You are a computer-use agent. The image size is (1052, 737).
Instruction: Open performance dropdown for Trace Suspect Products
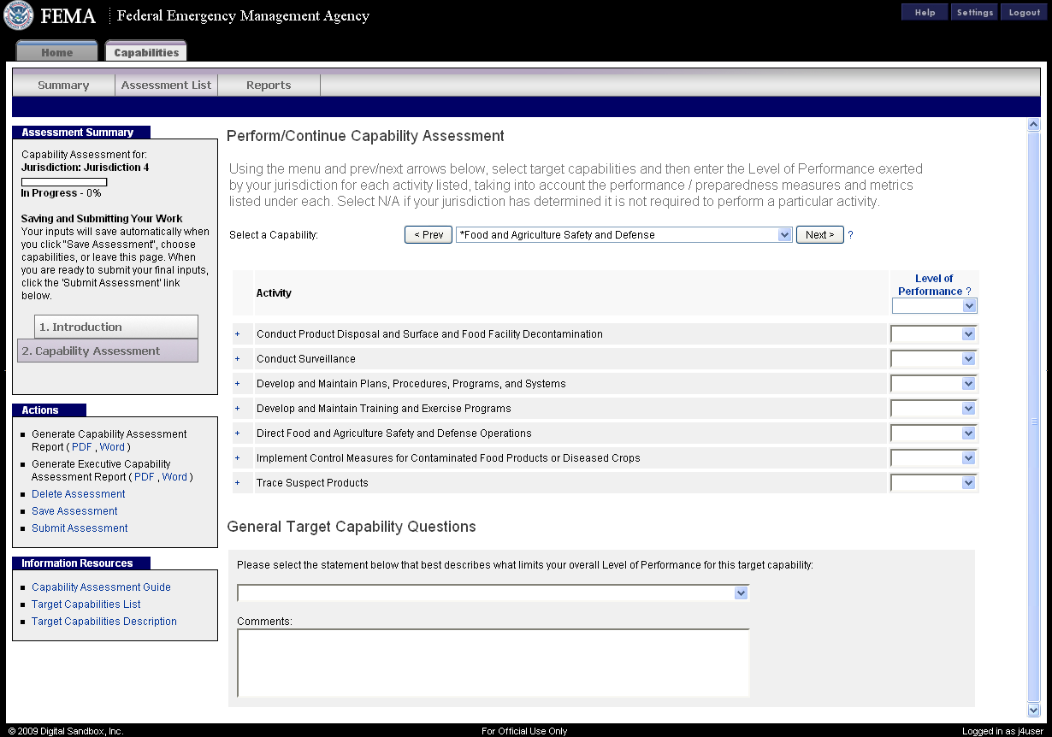(933, 483)
